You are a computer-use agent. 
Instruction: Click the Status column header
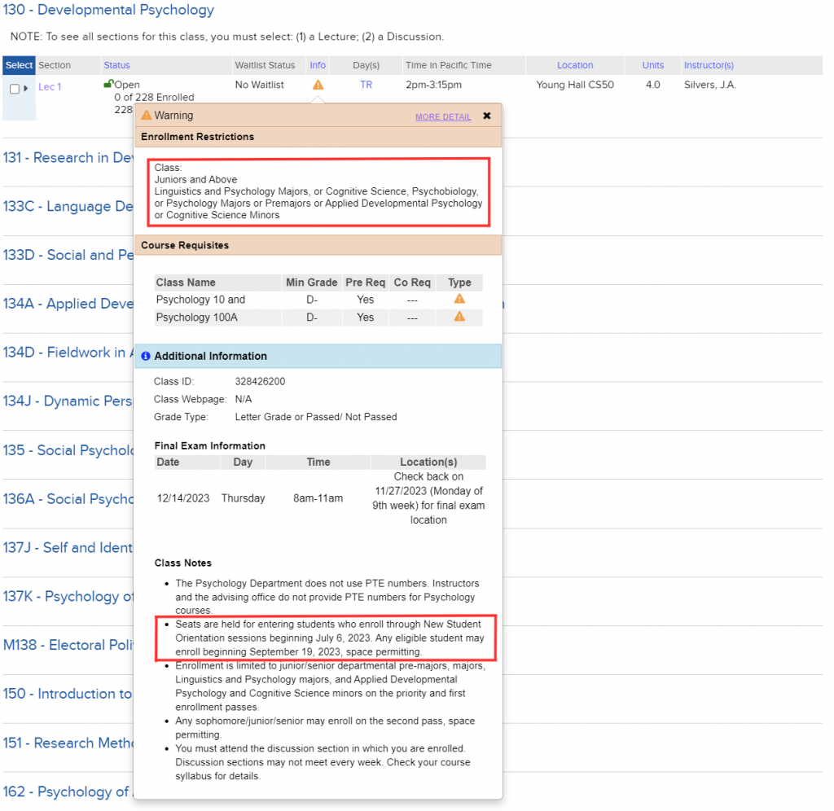[x=116, y=65]
